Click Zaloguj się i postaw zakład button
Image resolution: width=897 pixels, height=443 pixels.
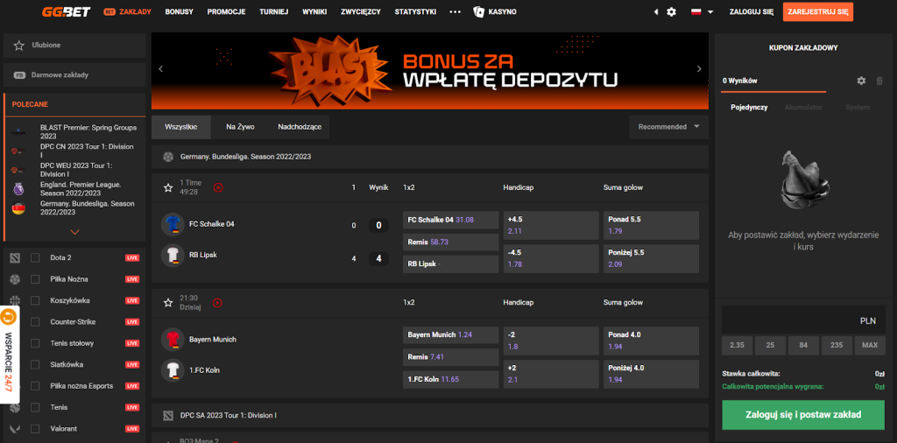[x=803, y=415]
